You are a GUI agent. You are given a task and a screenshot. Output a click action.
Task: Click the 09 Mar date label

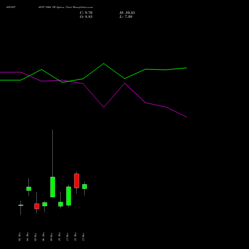tap(51, 237)
